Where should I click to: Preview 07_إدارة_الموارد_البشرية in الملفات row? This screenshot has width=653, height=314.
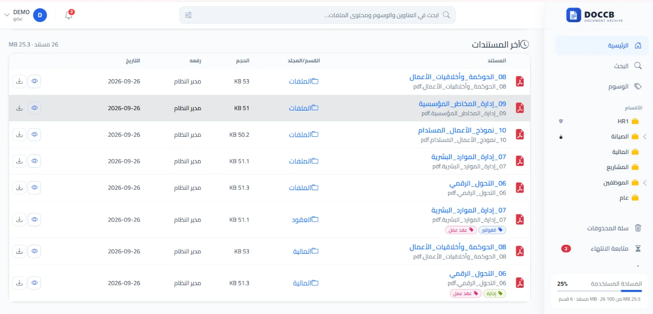(35, 161)
